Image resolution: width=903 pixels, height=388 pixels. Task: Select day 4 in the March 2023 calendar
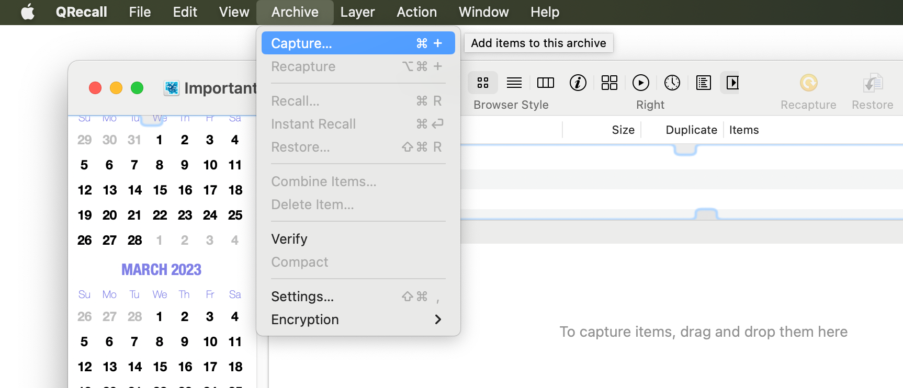(x=235, y=316)
